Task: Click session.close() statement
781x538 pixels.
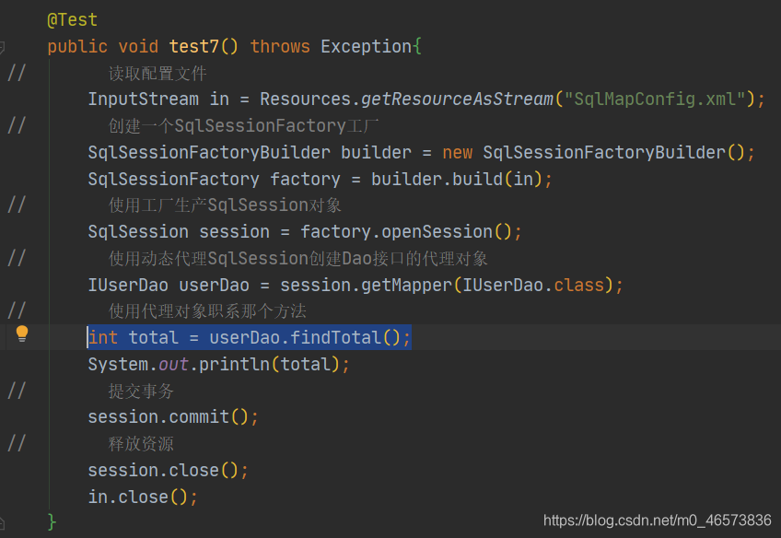Action: pos(169,470)
